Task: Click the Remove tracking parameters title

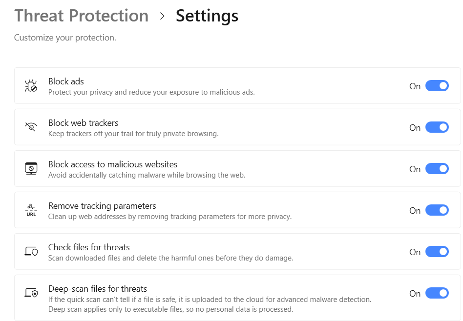Action: coord(102,206)
